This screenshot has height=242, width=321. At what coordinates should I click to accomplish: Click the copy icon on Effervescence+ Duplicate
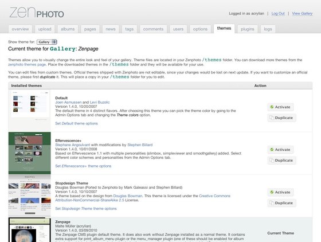[x=272, y=160]
